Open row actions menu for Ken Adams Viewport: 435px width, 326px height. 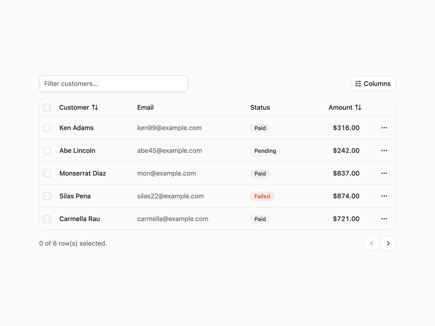tap(384, 128)
